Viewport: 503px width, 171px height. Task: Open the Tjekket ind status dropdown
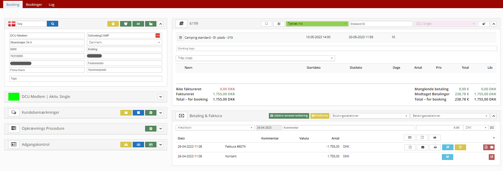pyautogui.click(x=317, y=24)
